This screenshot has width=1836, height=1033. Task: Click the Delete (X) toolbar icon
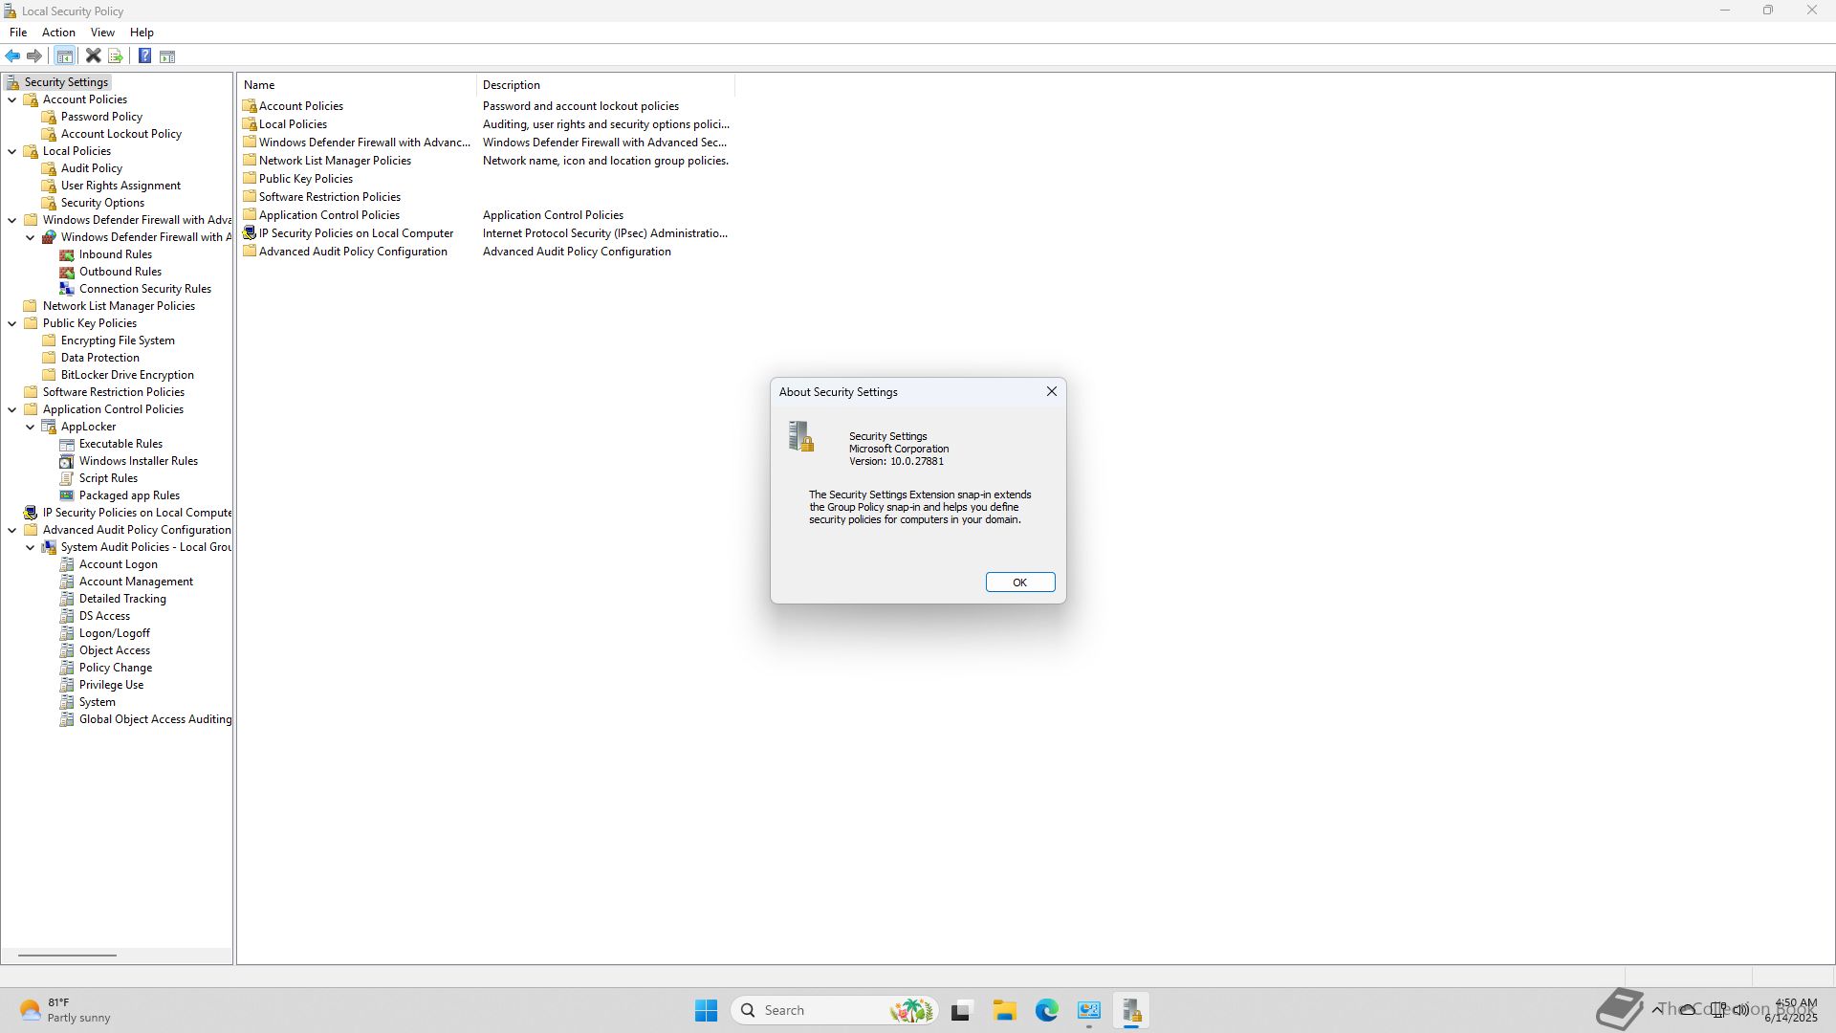(x=93, y=56)
